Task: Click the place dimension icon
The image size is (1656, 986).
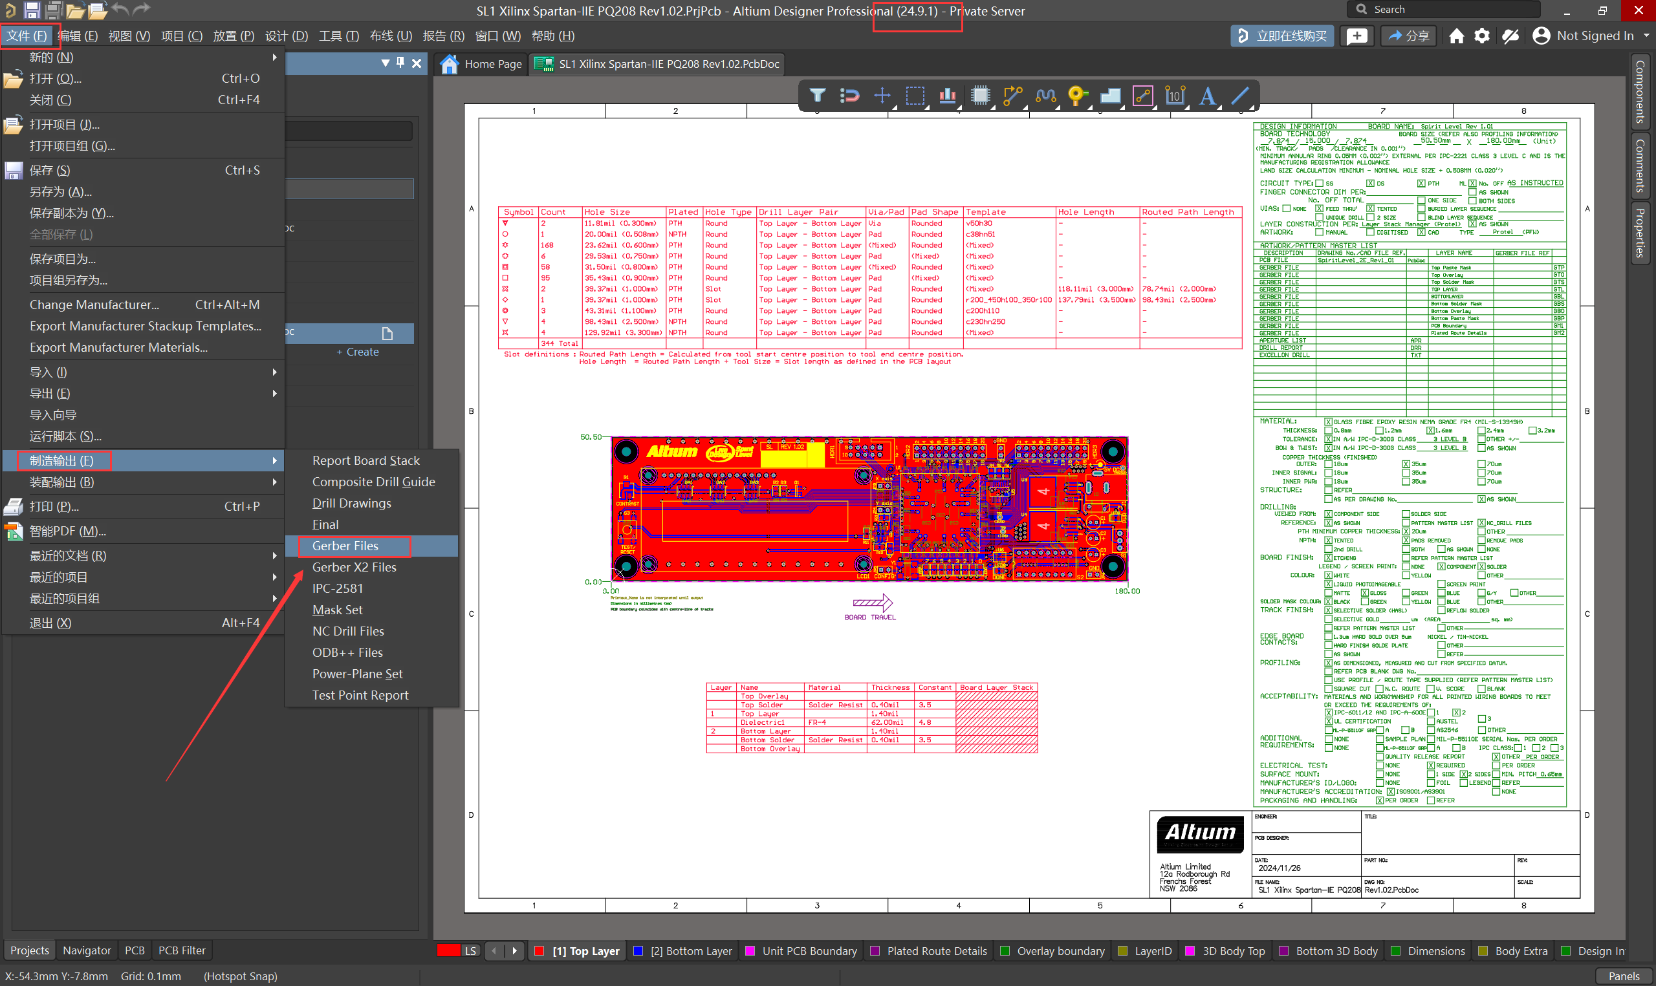Action: coord(1175,96)
